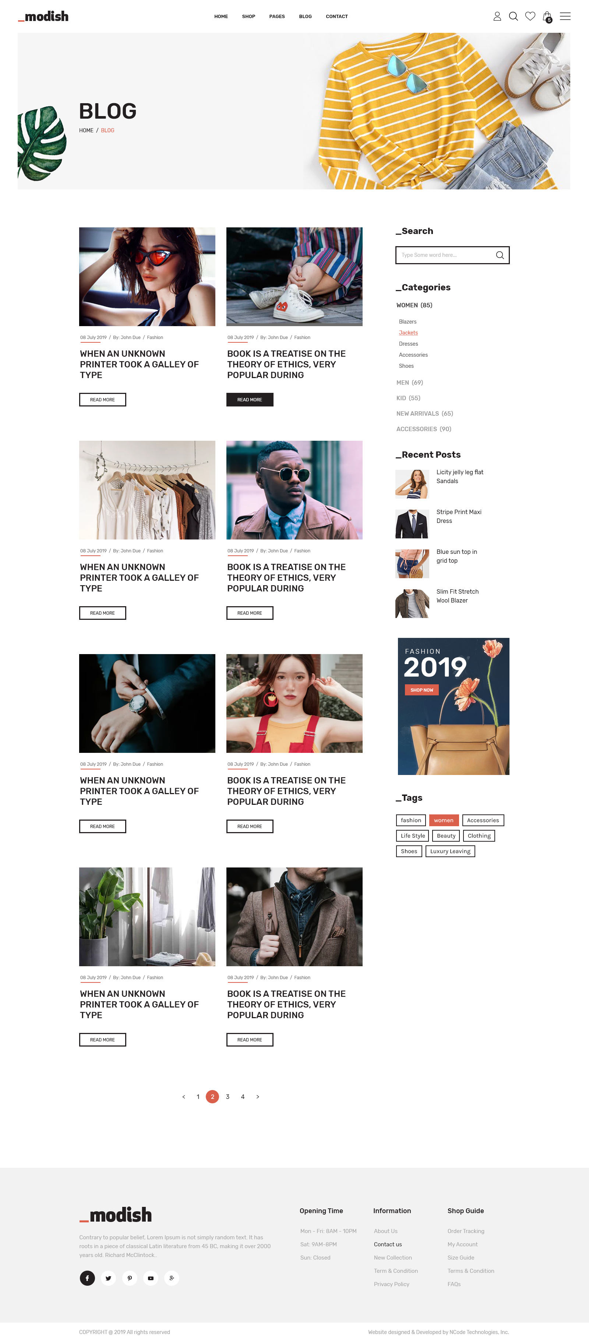Select the women tag
Screen dimensions: 589x1341
coord(444,820)
